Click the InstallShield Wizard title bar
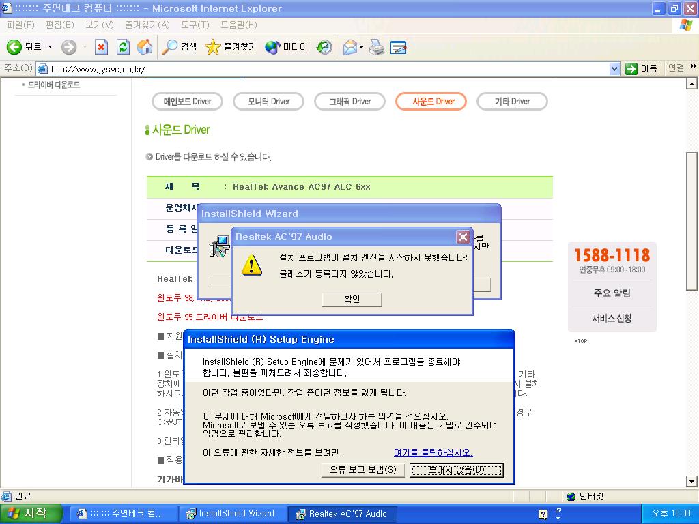The height and width of the screenshot is (524, 699). 349,214
